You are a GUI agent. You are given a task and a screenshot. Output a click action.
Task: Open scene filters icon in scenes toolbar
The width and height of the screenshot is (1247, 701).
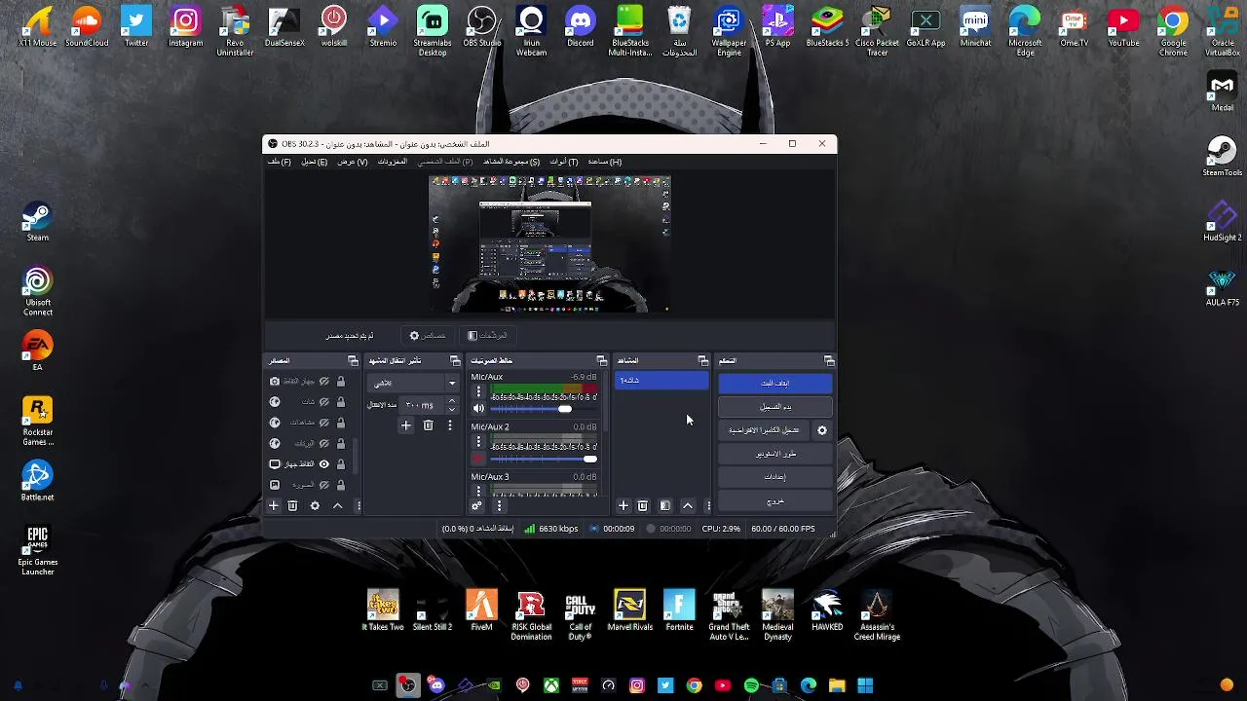coord(665,506)
